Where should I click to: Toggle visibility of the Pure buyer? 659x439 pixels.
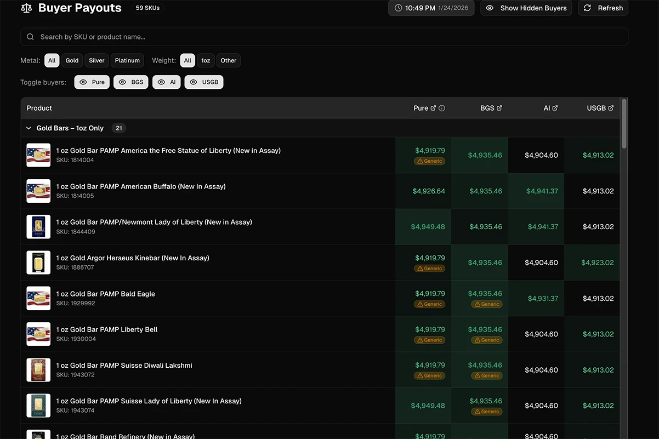pyautogui.click(x=92, y=81)
